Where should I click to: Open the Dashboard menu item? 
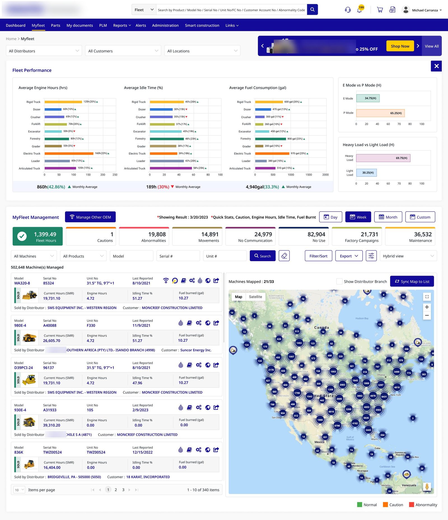click(16, 25)
